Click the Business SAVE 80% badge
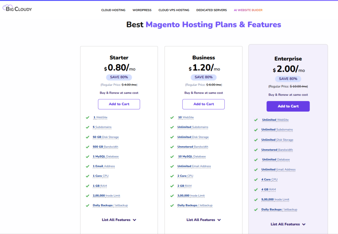Screen dimensions: 338x234 point(203,77)
